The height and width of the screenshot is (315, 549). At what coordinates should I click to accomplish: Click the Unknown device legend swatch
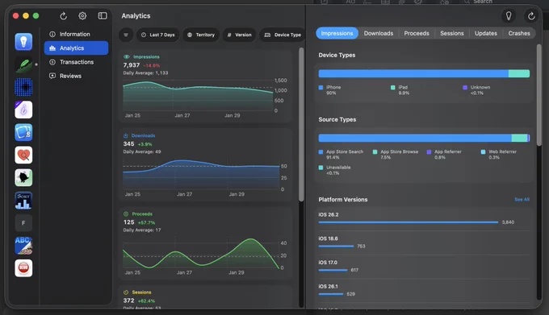[x=465, y=87]
